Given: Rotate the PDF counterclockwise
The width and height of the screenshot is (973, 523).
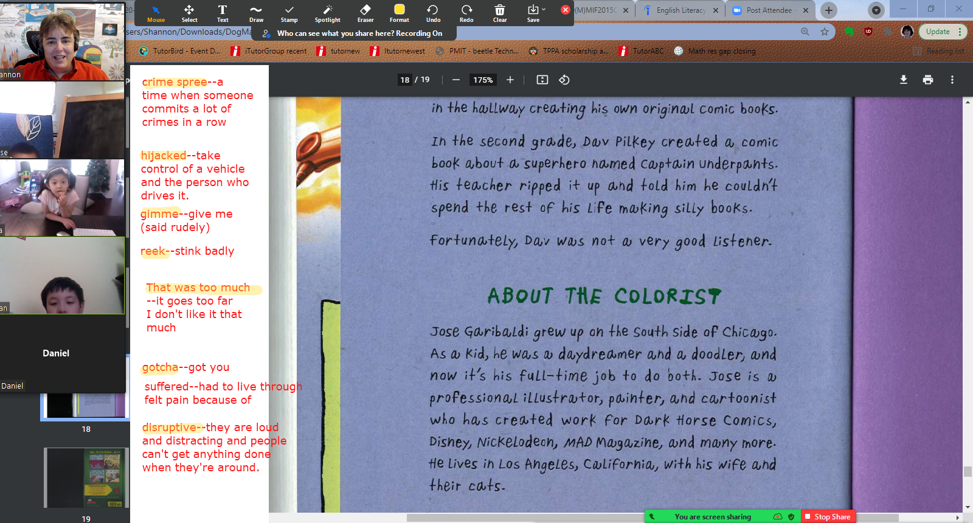Looking at the screenshot, I should [x=564, y=80].
